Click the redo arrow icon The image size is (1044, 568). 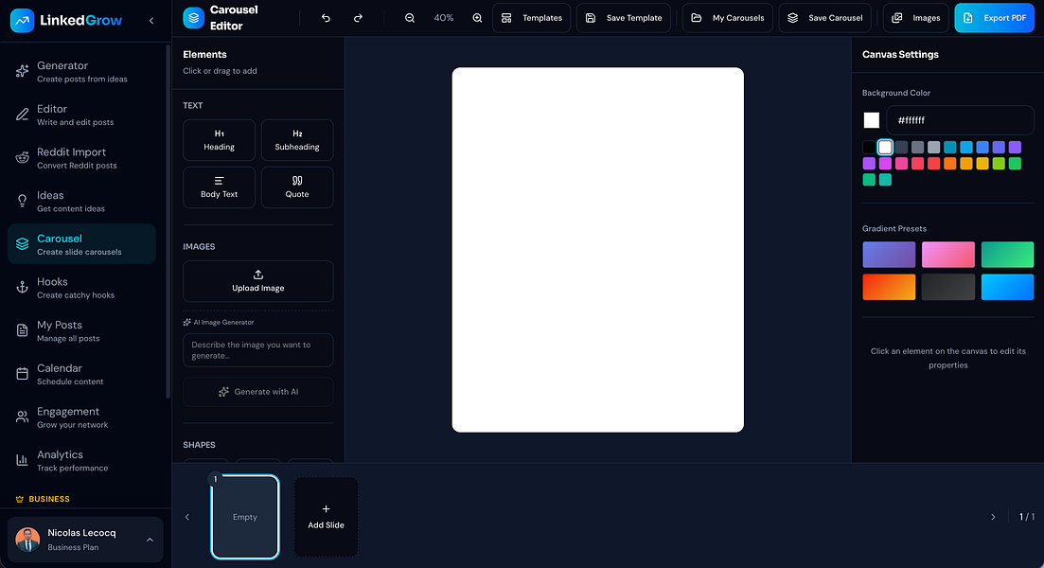tap(358, 18)
